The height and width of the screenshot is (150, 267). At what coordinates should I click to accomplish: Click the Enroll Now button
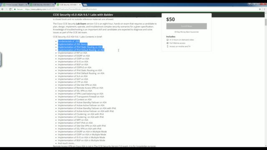coord(186,26)
